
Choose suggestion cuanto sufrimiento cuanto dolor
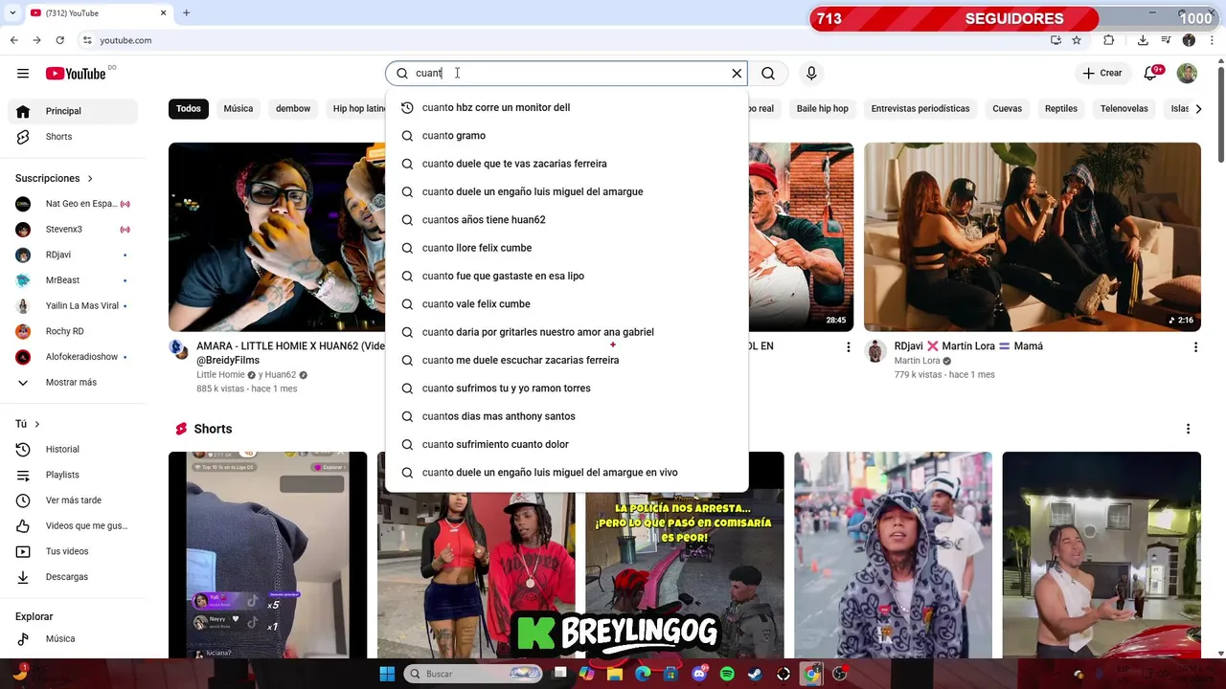coord(566,444)
